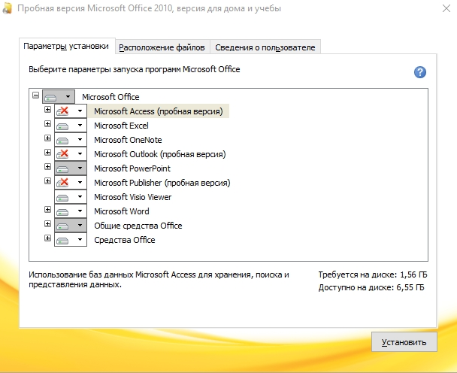Select the Microsoft Excel row

(121, 126)
